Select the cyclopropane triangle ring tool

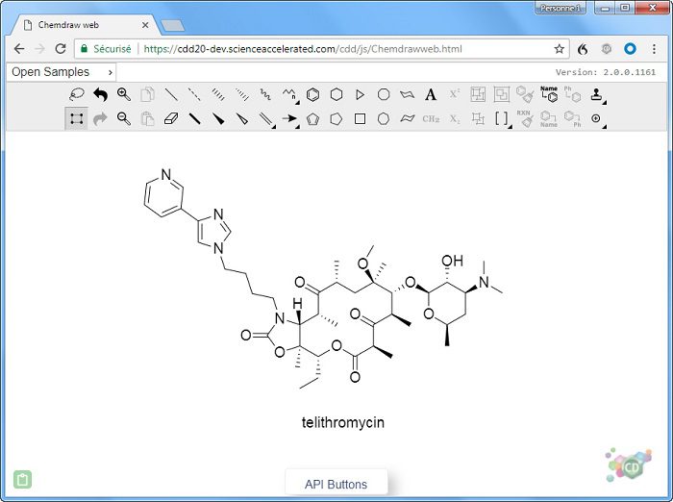coord(361,94)
